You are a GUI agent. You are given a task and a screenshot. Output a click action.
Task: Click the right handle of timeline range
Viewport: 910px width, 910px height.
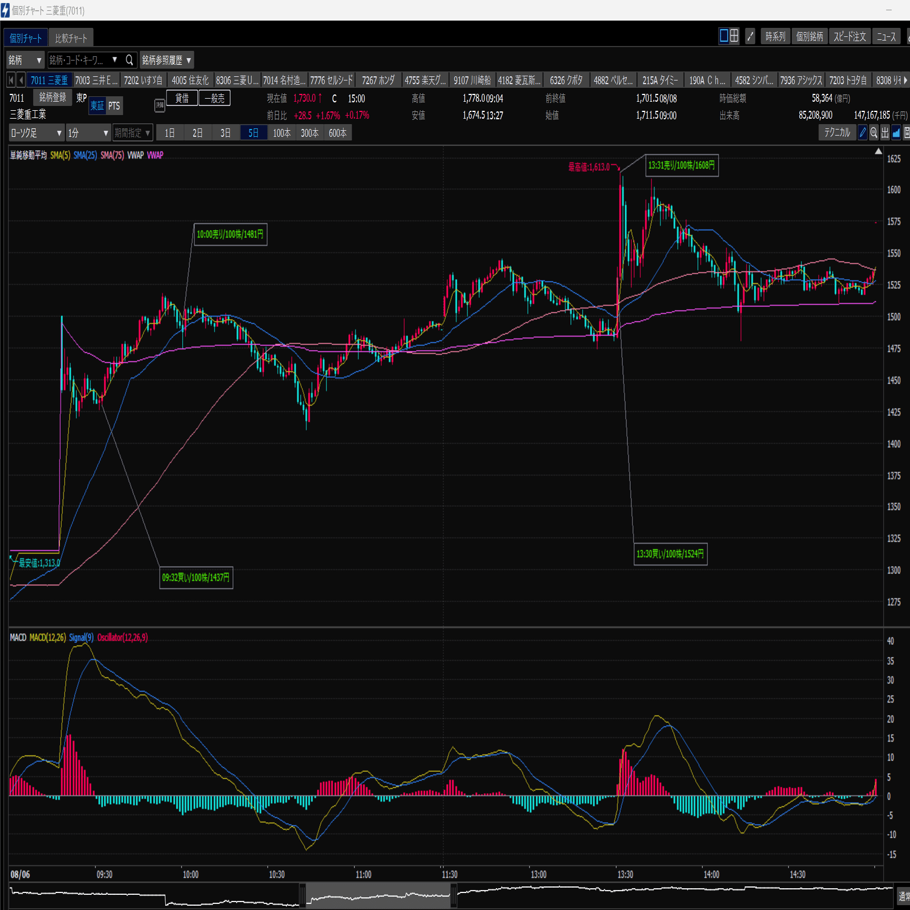tap(453, 895)
